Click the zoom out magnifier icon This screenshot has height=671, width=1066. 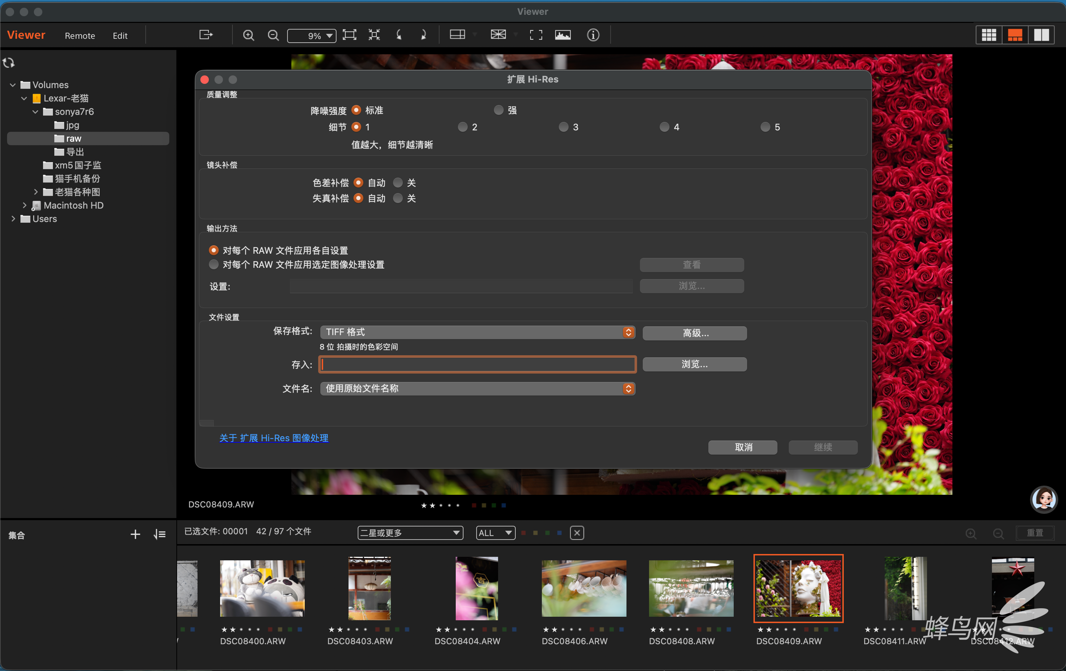click(x=274, y=35)
